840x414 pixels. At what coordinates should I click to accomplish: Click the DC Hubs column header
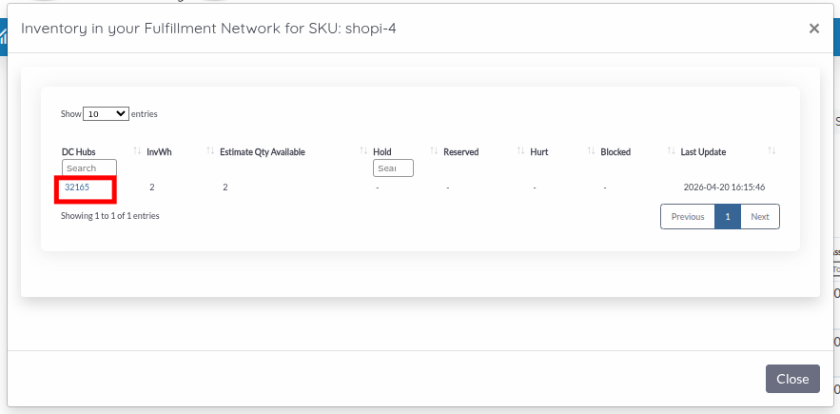[79, 151]
